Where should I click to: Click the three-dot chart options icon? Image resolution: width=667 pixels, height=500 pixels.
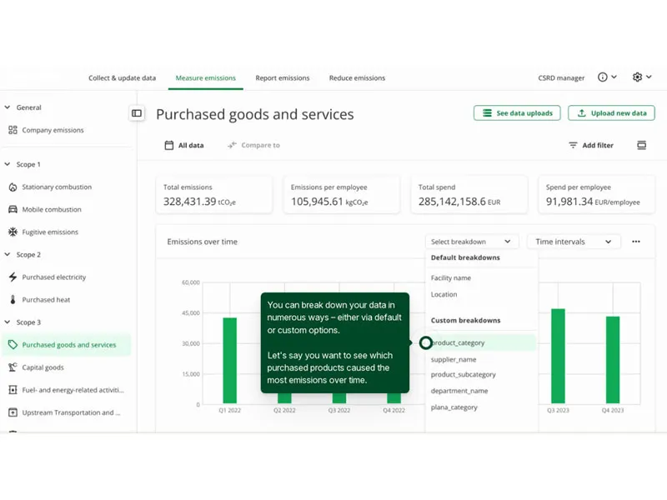coord(636,242)
